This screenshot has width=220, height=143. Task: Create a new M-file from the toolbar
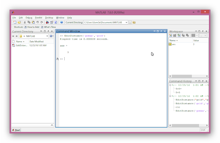click(15, 22)
